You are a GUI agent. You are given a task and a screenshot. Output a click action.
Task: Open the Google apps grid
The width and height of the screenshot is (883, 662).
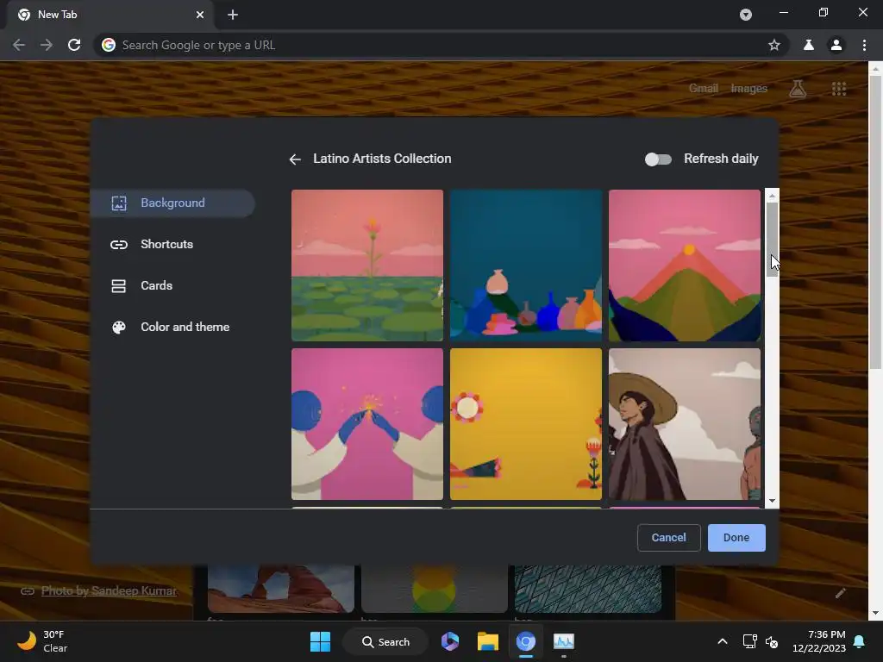(x=839, y=89)
